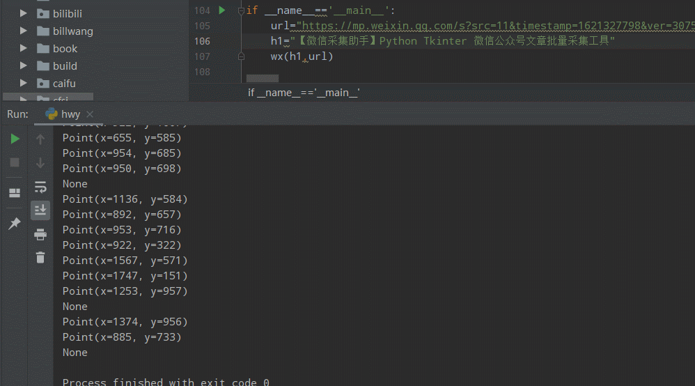Close the hwy run tab
The height and width of the screenshot is (386, 695).
[x=90, y=114]
